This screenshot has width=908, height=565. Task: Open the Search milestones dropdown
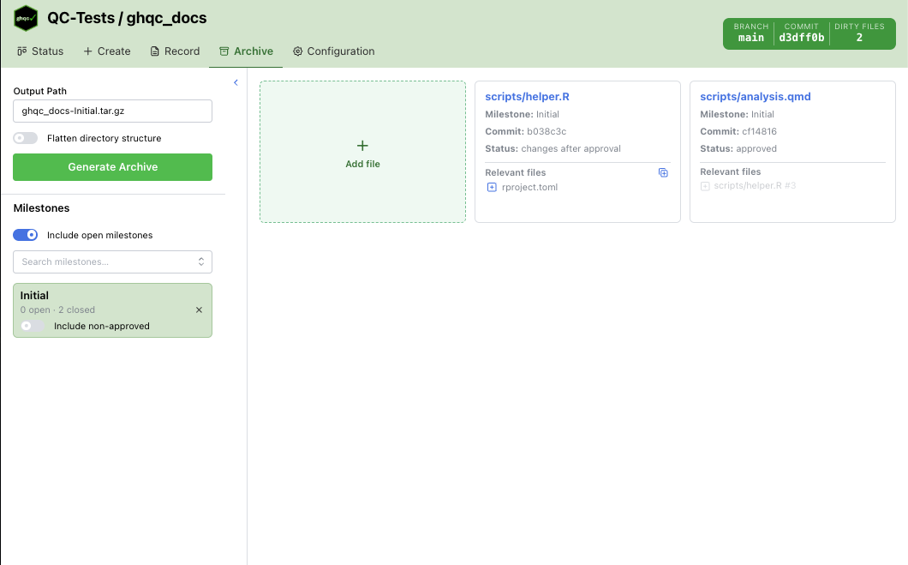coord(112,261)
